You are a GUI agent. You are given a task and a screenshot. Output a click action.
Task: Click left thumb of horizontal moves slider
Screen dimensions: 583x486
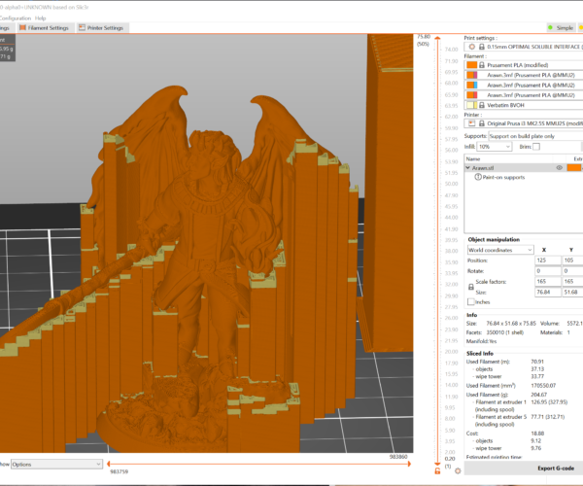pyautogui.click(x=108, y=464)
